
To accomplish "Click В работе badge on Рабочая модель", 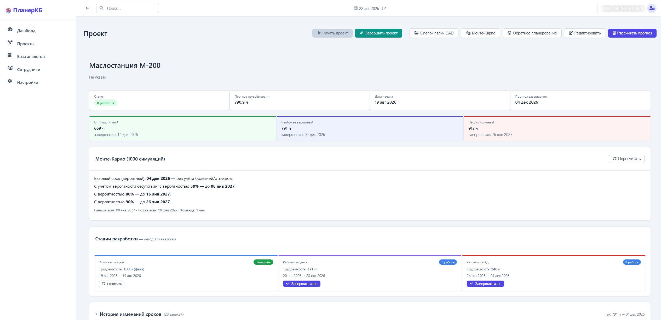I will click(x=448, y=262).
